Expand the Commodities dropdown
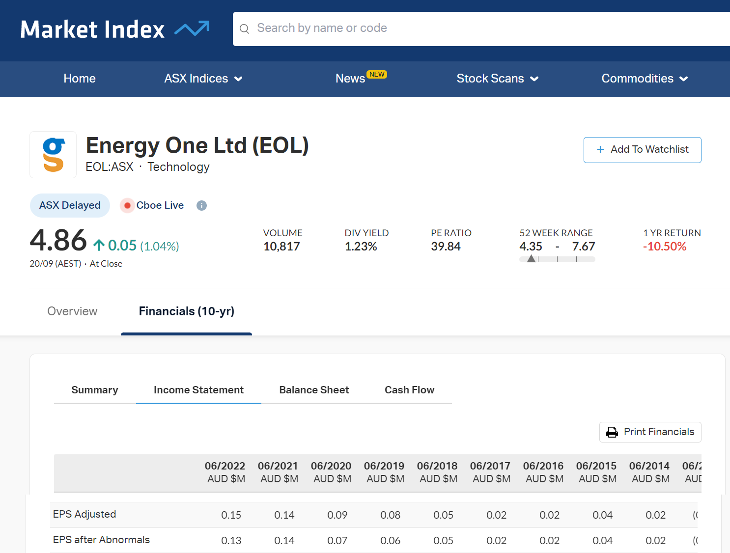The width and height of the screenshot is (730, 553). point(645,79)
